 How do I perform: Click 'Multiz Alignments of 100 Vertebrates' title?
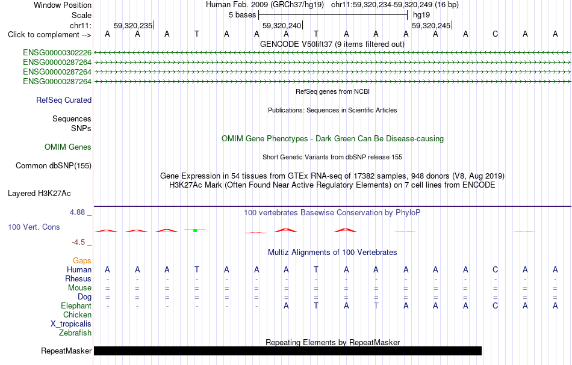point(332,253)
